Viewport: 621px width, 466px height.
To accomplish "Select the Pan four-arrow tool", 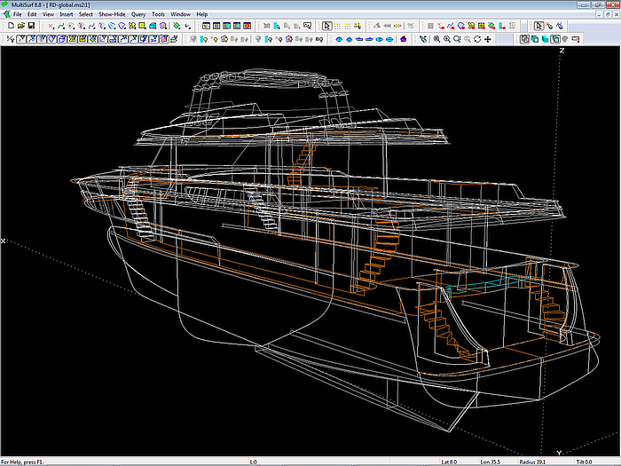I will tap(488, 39).
